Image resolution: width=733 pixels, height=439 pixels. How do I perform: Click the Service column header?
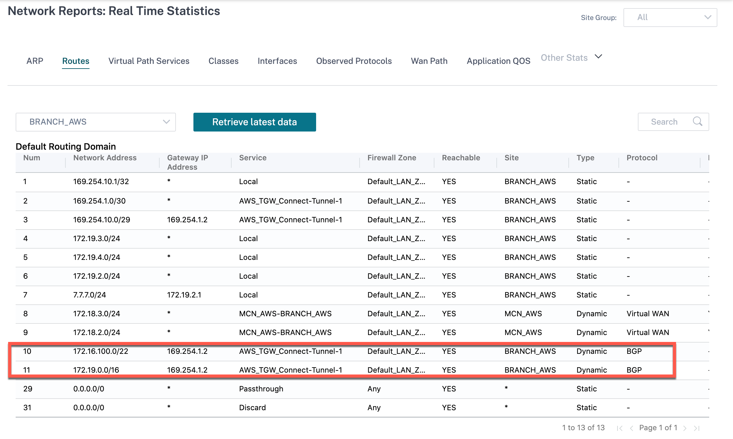pos(253,158)
